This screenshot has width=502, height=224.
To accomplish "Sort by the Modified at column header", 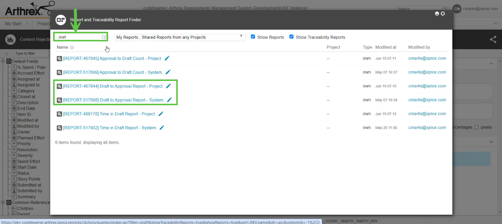I will (x=386, y=47).
